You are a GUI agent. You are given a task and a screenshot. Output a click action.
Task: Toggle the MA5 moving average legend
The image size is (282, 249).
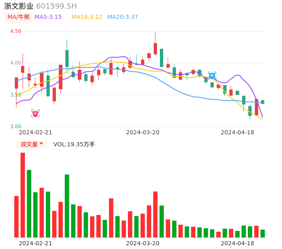tap(48, 17)
